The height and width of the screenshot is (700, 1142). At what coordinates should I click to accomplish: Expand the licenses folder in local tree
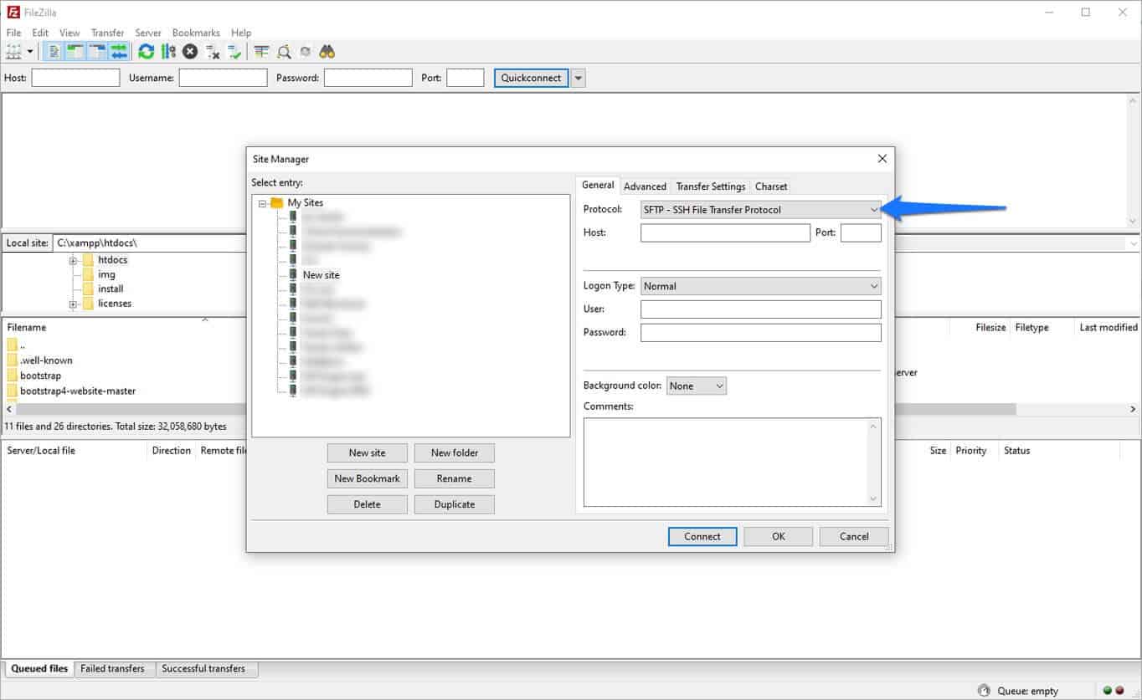[x=74, y=304]
